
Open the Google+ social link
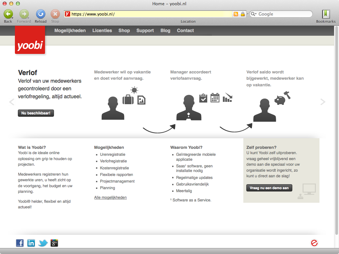(54, 243)
